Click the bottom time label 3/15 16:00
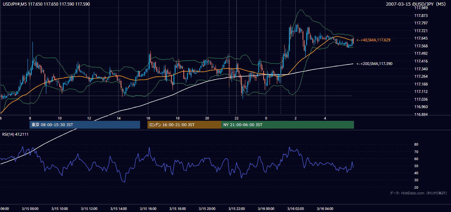 point(148,208)
